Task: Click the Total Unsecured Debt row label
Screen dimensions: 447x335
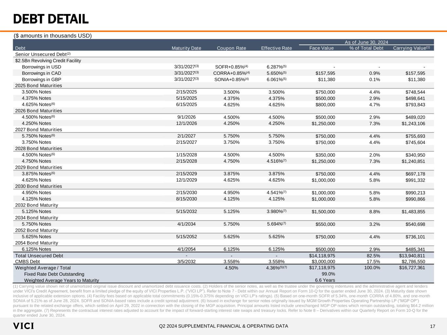Action: point(39,256)
